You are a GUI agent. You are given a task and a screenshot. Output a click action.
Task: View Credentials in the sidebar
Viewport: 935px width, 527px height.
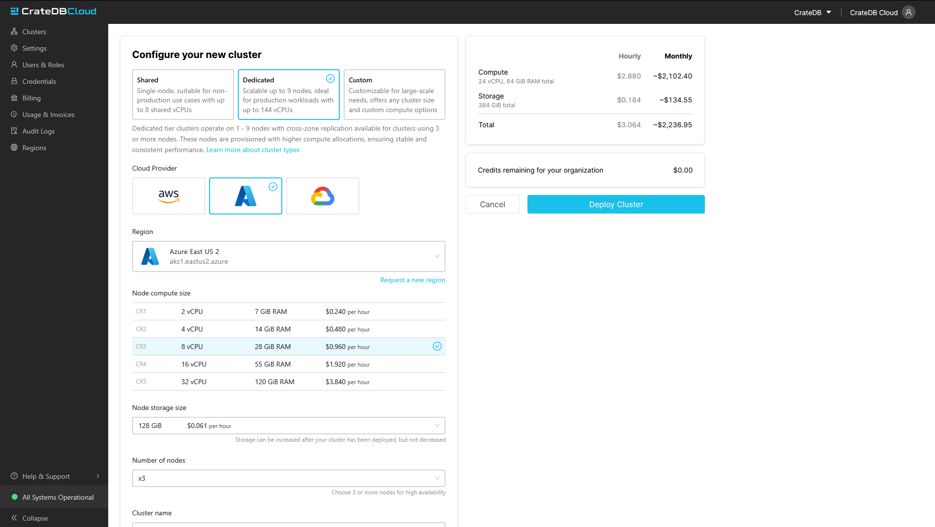[x=39, y=81]
